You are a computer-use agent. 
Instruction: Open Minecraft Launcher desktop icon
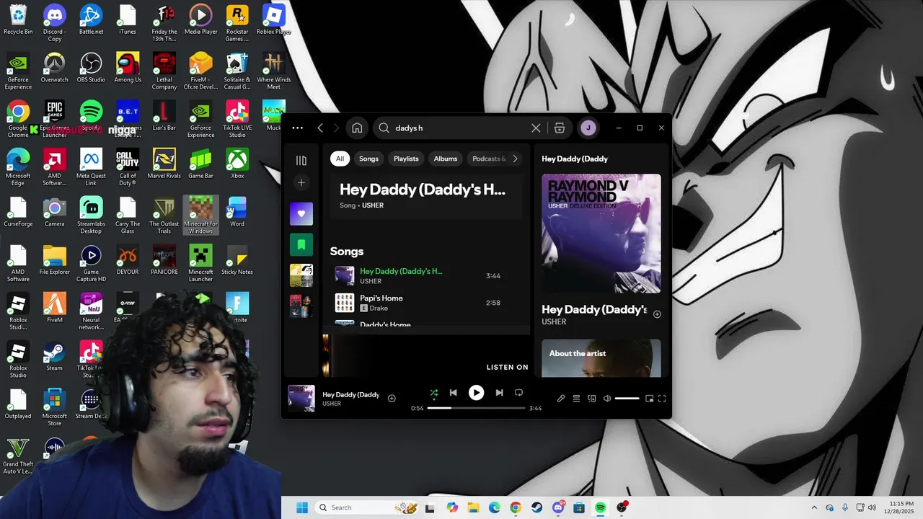click(x=200, y=263)
